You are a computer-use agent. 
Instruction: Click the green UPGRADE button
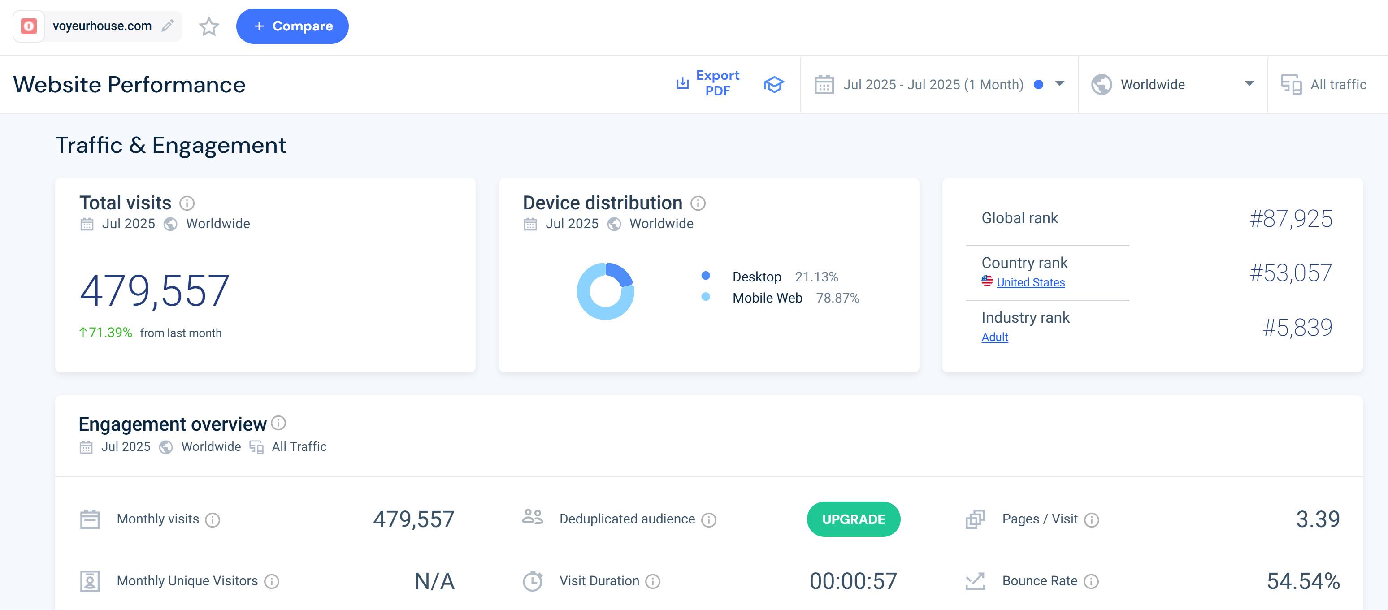click(x=853, y=519)
